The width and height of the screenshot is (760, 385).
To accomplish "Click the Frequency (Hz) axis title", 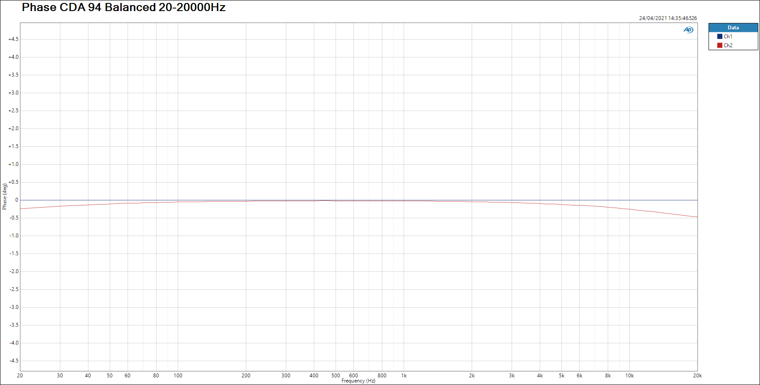I will [358, 381].
